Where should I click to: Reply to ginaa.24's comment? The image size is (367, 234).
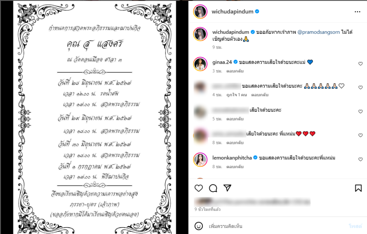tap(235, 71)
